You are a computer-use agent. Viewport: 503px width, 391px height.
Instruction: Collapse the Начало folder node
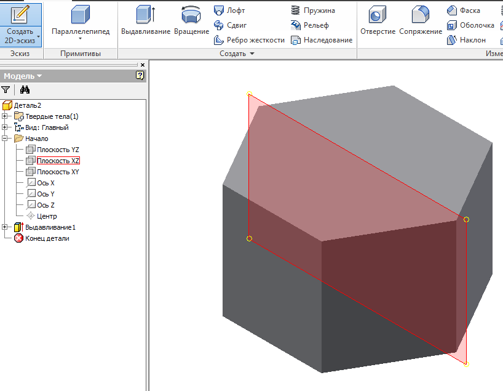(x=6, y=139)
